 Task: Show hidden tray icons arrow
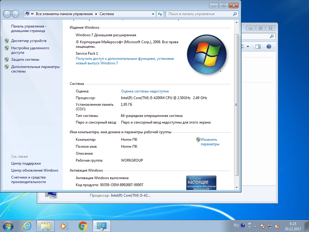(255, 226)
